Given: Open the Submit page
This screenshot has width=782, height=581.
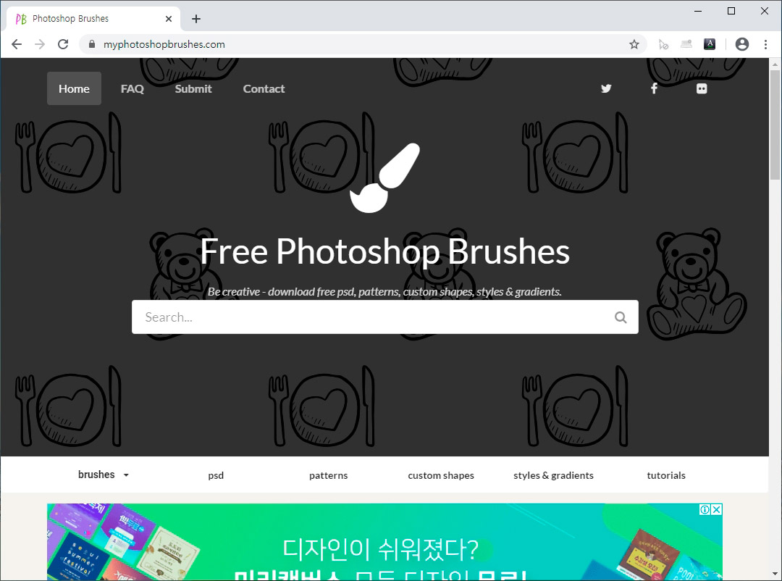Looking at the screenshot, I should coord(193,89).
